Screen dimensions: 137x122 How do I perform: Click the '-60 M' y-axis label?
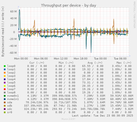13,53
